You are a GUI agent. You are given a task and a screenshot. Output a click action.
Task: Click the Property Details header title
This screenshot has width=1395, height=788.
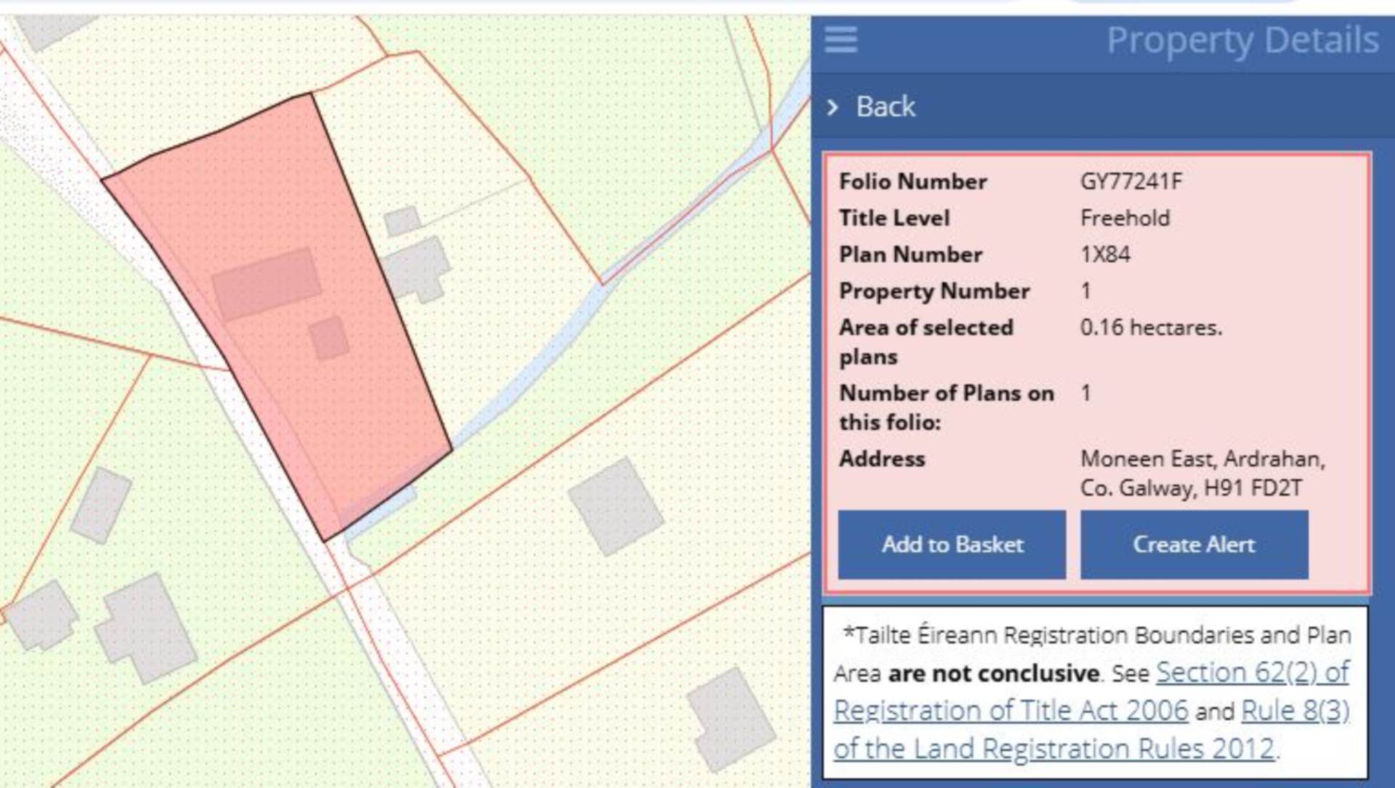point(1242,40)
